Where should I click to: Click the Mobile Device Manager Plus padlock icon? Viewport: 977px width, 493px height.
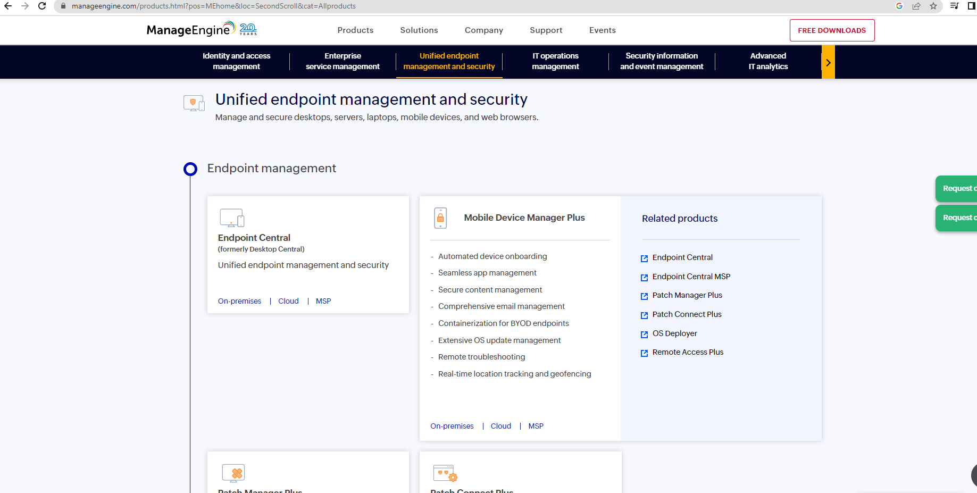coord(440,218)
